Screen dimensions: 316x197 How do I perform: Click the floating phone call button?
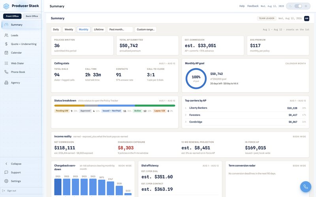click(x=305, y=187)
